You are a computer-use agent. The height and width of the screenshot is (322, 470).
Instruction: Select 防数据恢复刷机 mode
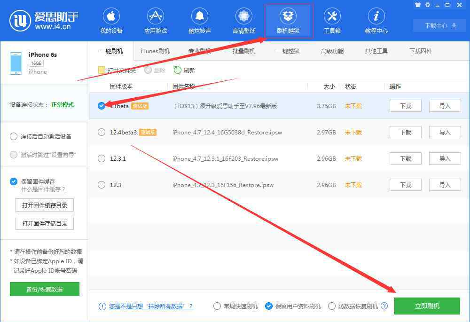click(331, 306)
